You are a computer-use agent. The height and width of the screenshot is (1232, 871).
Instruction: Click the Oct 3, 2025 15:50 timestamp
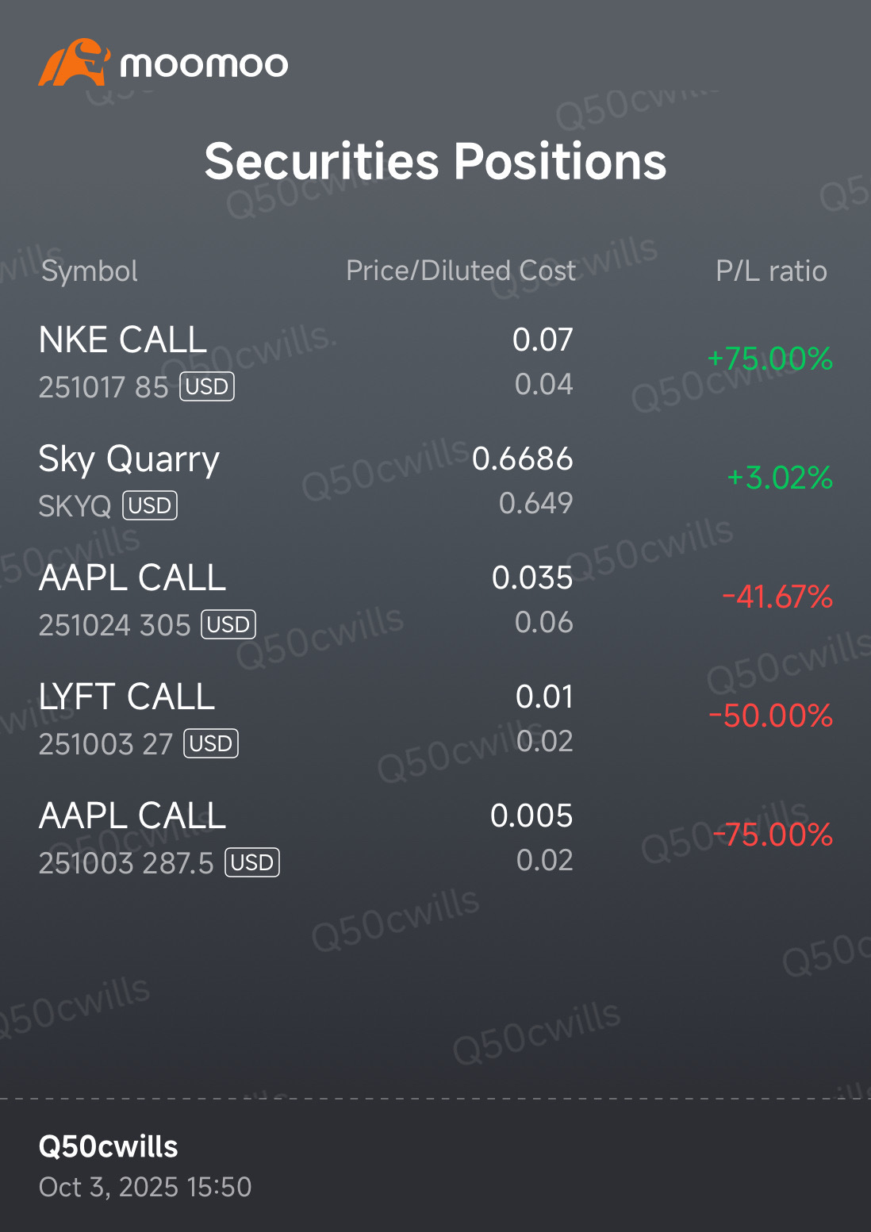pos(145,1187)
